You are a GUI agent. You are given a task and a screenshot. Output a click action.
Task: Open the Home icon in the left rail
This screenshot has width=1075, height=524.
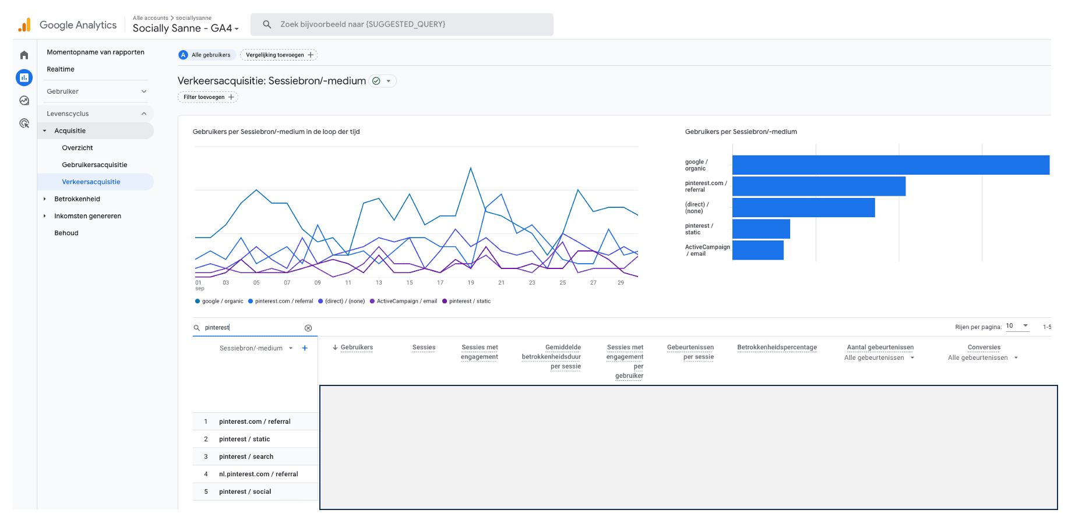coord(24,55)
